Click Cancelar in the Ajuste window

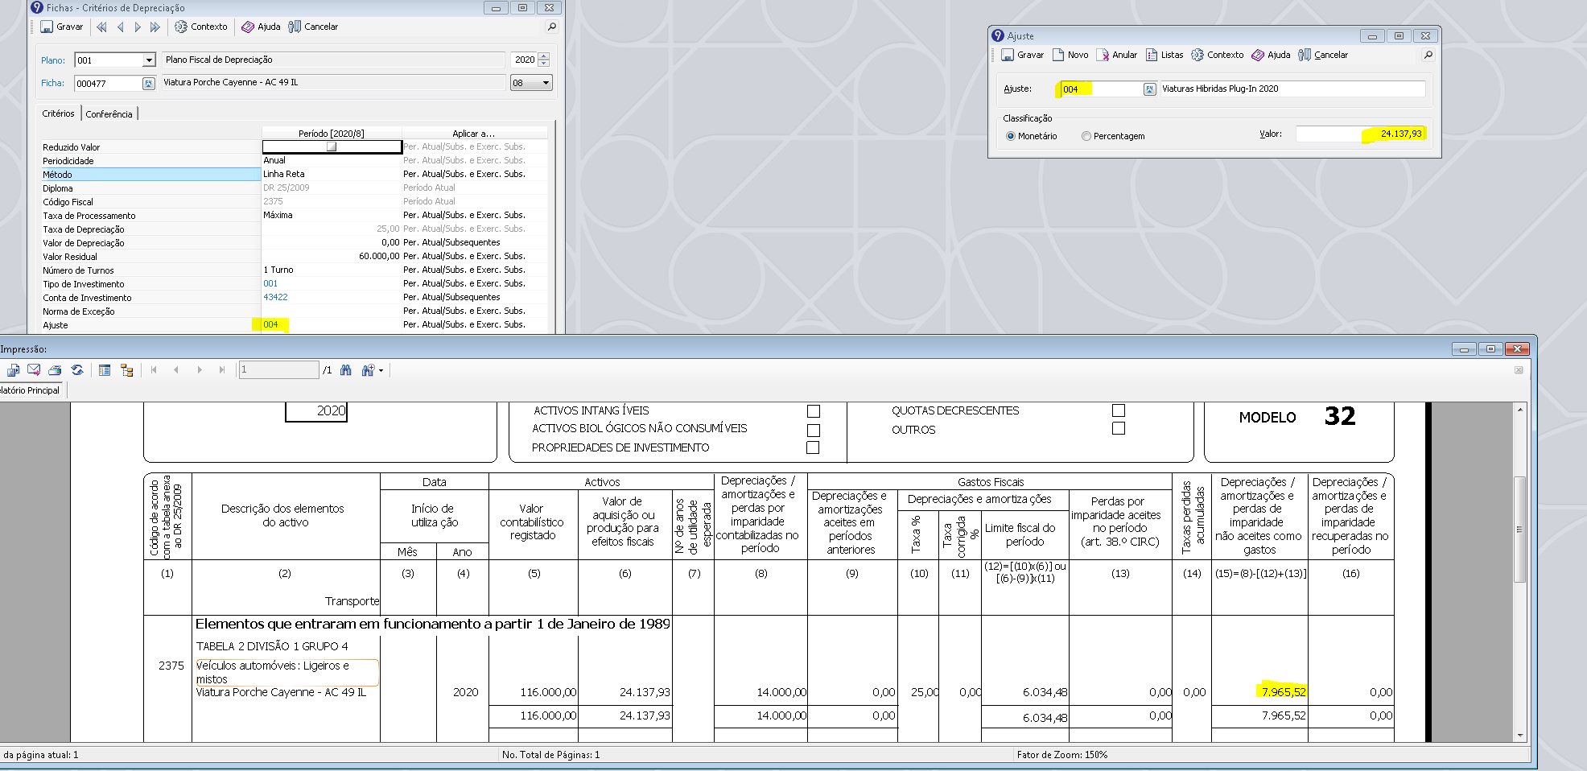point(1323,55)
